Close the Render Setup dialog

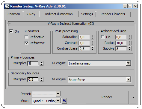(135, 6)
